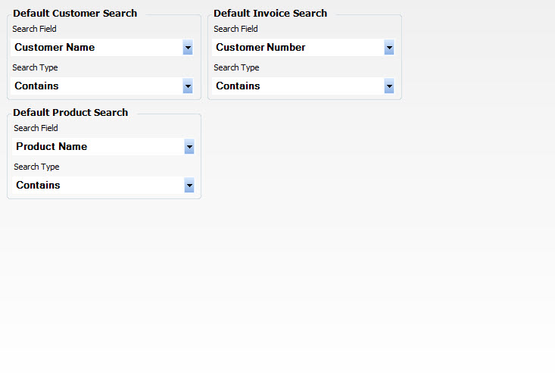Open Invoice Search Type dropdown arrow

389,86
